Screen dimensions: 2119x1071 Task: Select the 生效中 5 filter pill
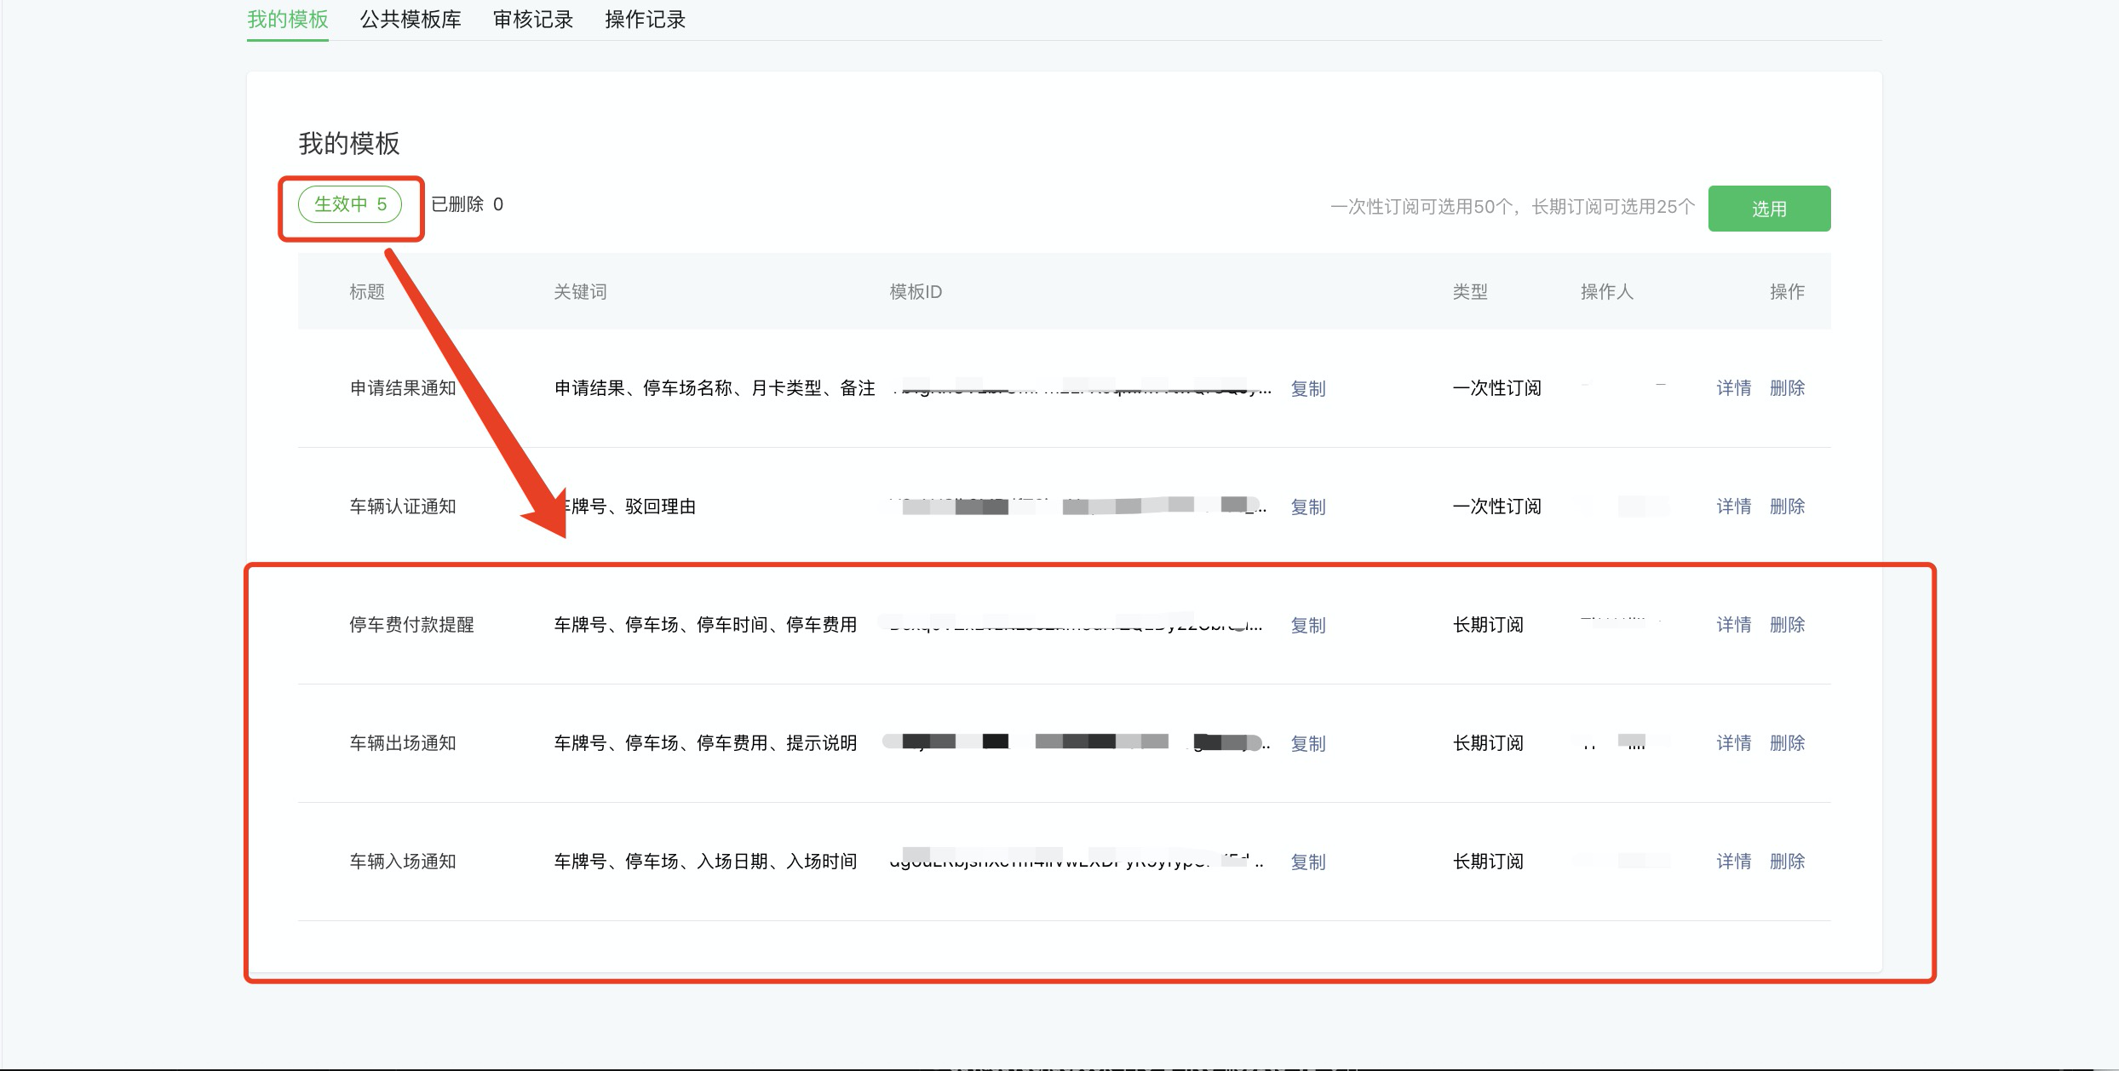350,204
